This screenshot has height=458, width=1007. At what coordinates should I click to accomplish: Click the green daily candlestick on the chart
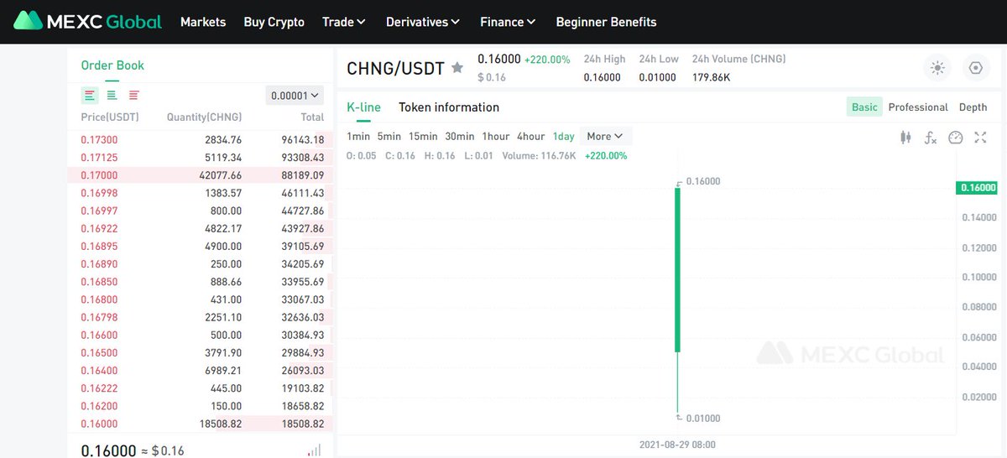point(676,268)
